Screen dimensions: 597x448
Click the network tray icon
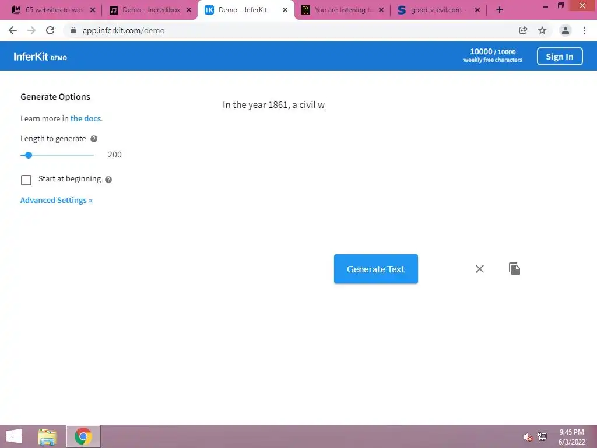pos(542,437)
